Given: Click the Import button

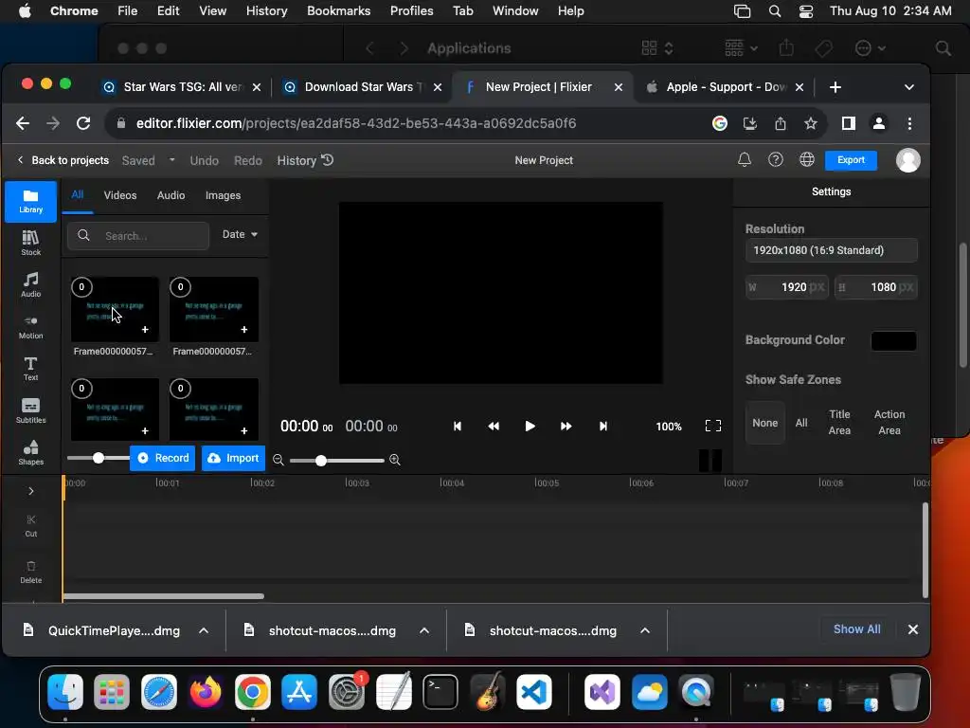Looking at the screenshot, I should click(x=233, y=458).
